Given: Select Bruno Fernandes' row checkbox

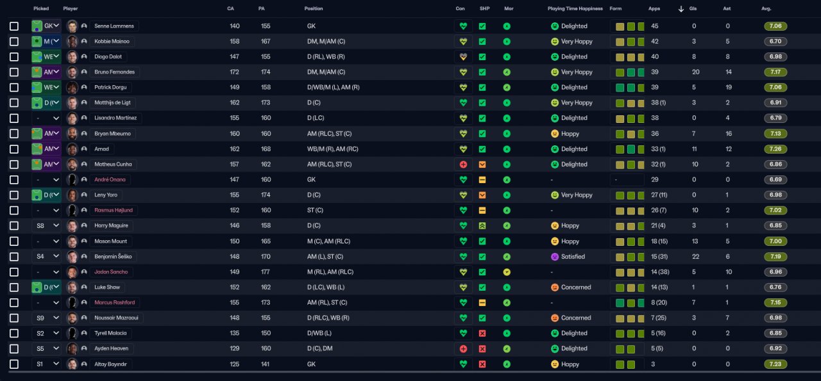Looking at the screenshot, I should 14,72.
